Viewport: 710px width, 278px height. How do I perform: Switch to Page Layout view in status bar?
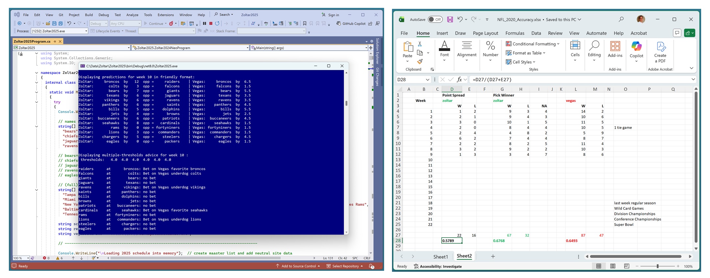(613, 266)
